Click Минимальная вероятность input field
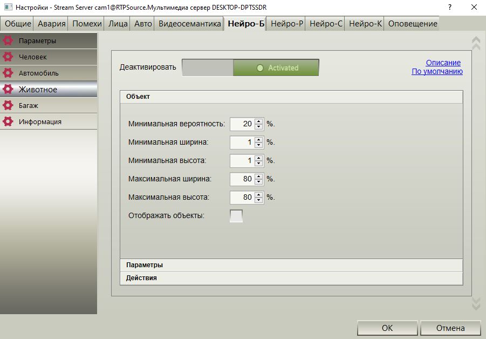Screen dimensions: 486x339 click(242, 124)
